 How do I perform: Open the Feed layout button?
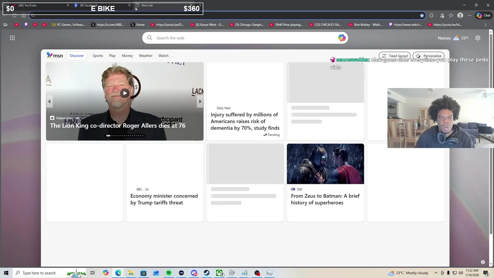(394, 56)
